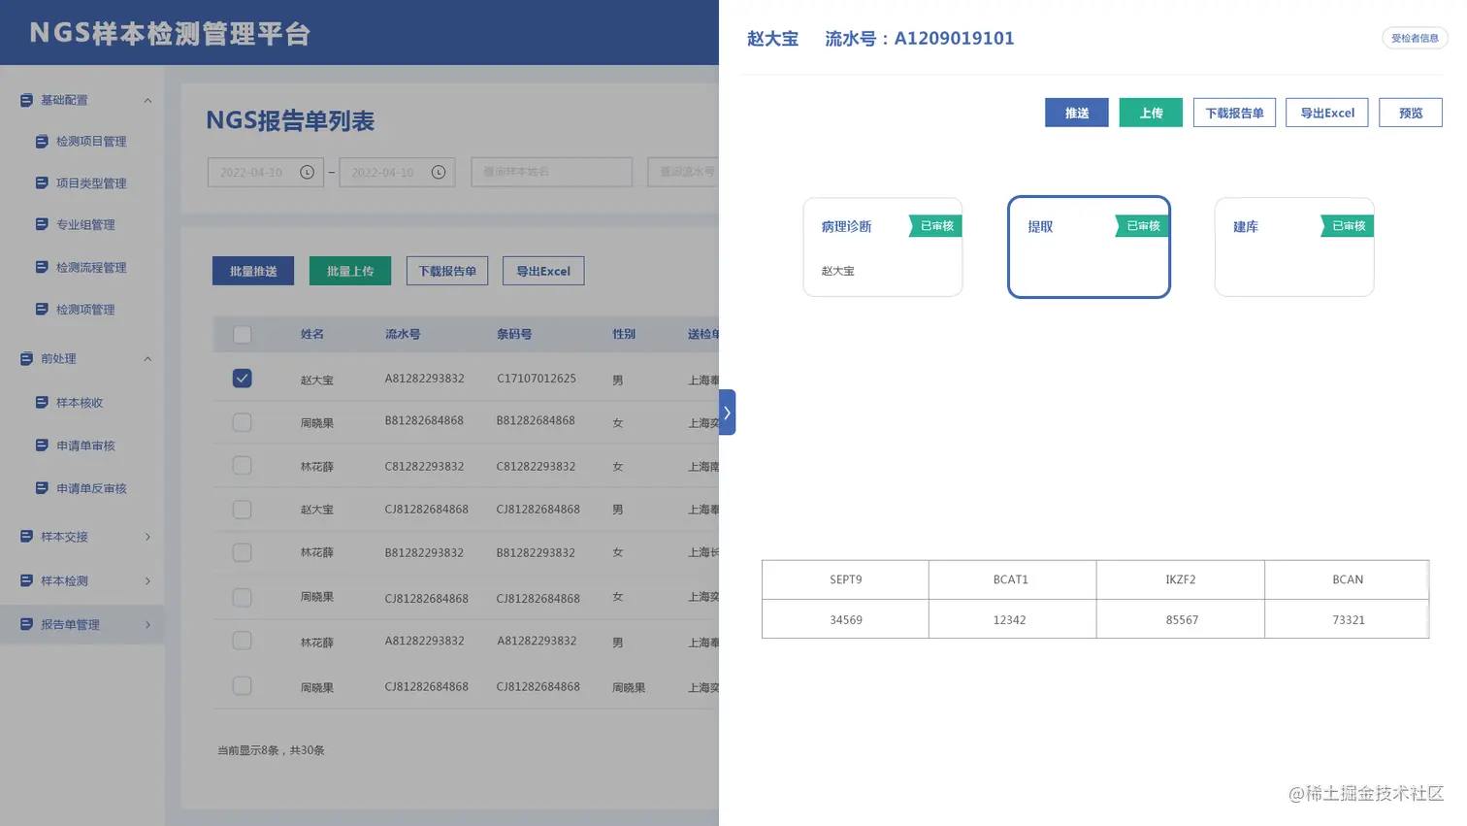Click the clock icon in the start date field
This screenshot has height=826, width=1467.
tap(308, 172)
